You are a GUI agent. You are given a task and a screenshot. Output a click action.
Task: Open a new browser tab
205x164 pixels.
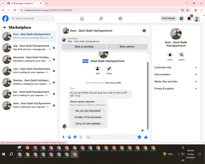[46, 3]
